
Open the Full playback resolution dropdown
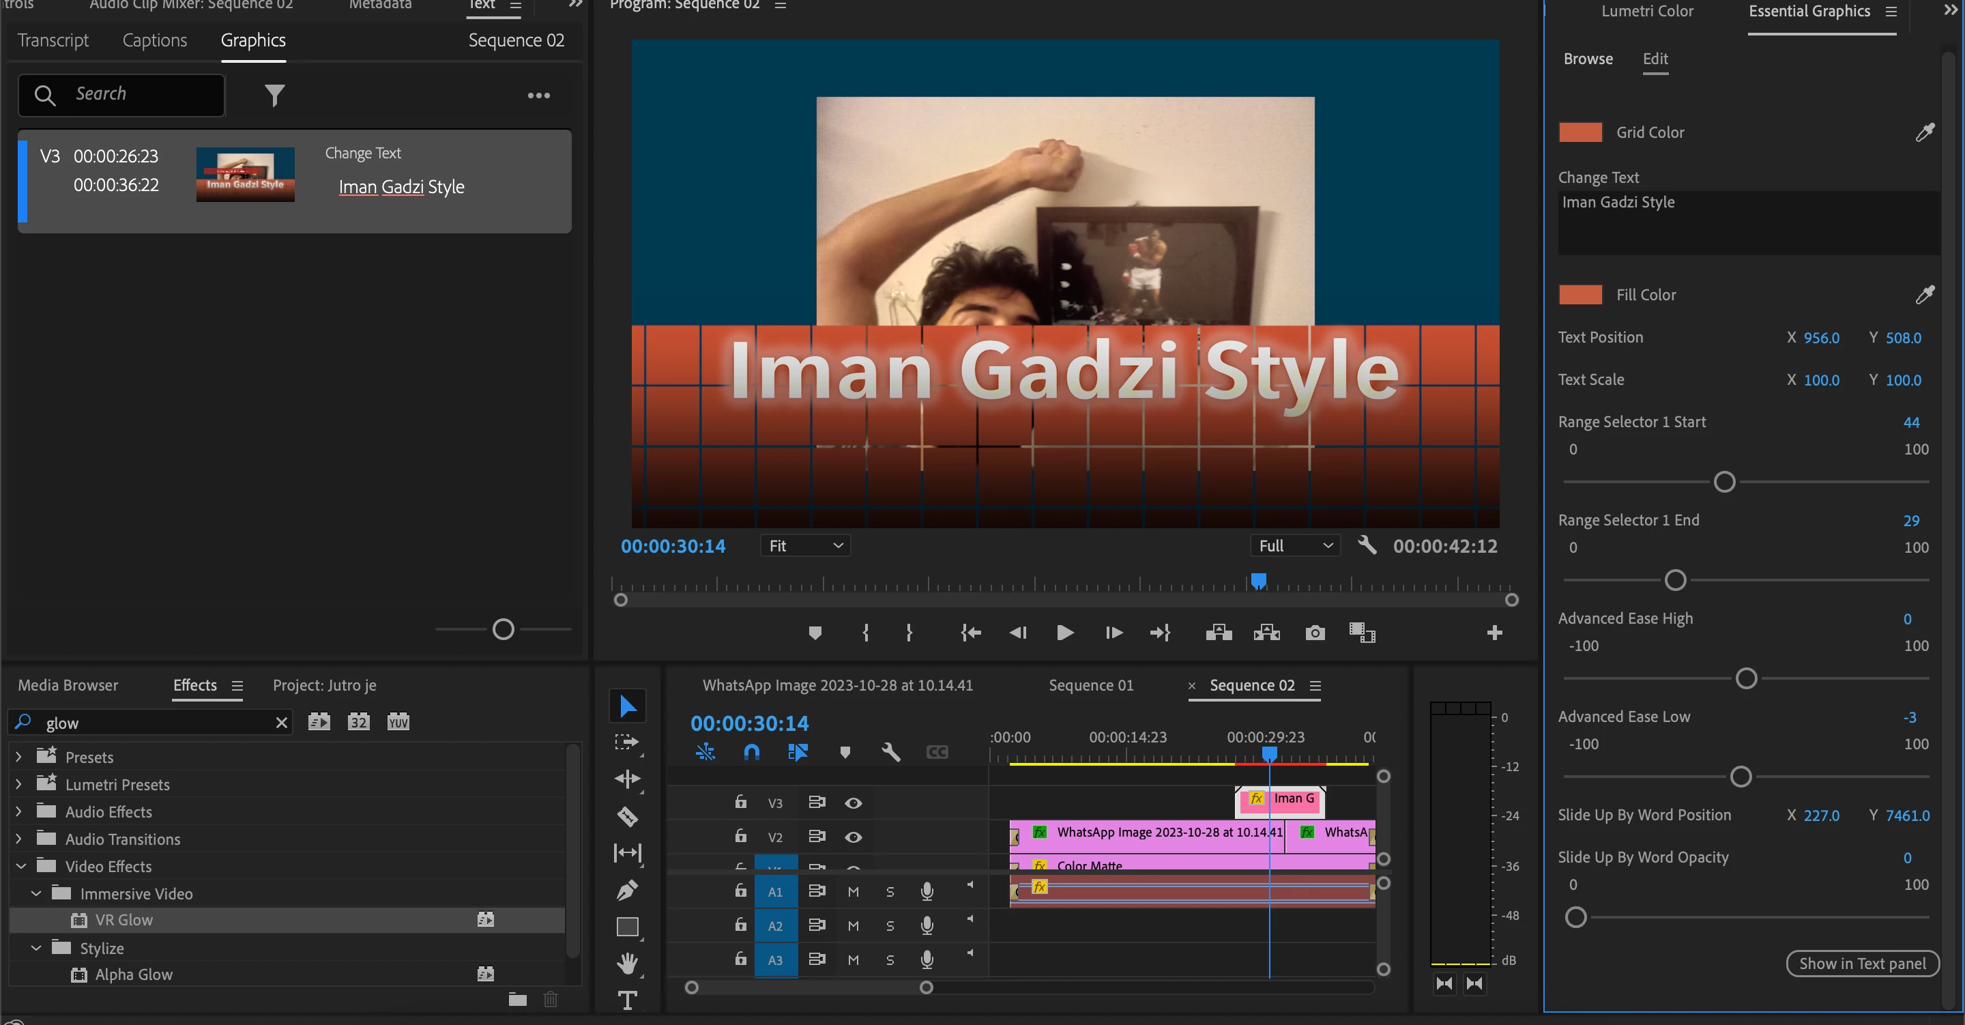tap(1294, 546)
